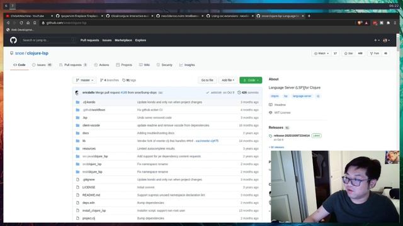Open the Web Development bookmark folder

(20, 30)
